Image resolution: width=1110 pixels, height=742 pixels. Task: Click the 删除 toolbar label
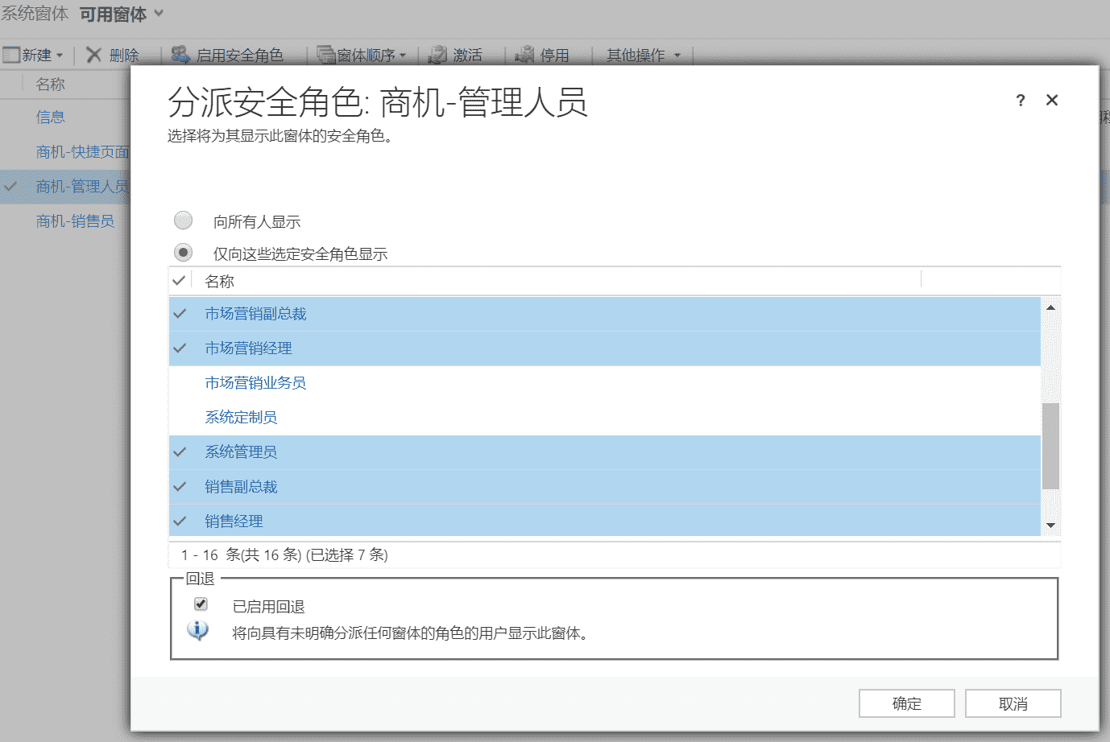[124, 56]
